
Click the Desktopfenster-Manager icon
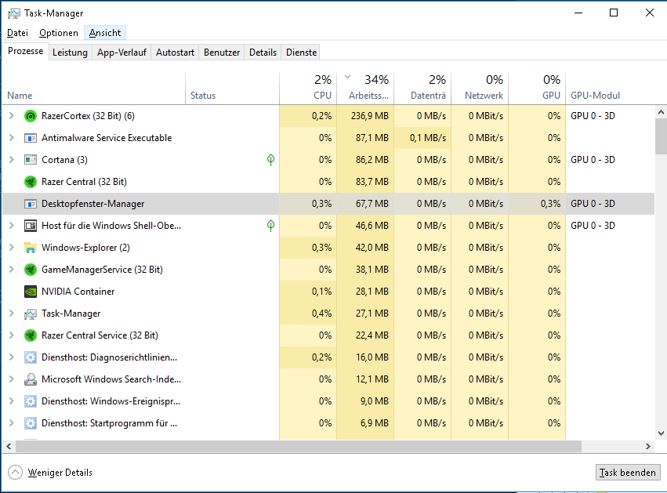[x=31, y=204]
